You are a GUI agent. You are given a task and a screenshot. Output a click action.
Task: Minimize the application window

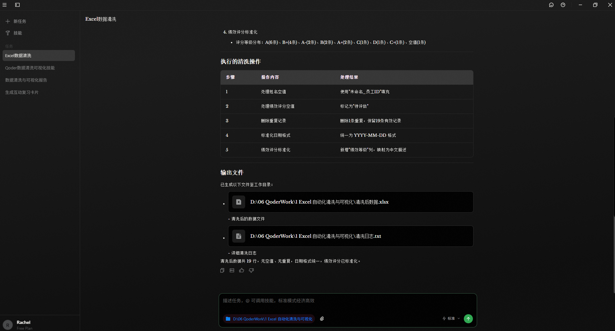point(580,5)
